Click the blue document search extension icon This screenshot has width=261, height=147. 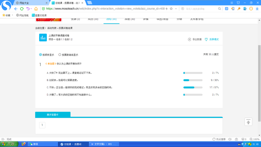pyautogui.click(x=245, y=9)
